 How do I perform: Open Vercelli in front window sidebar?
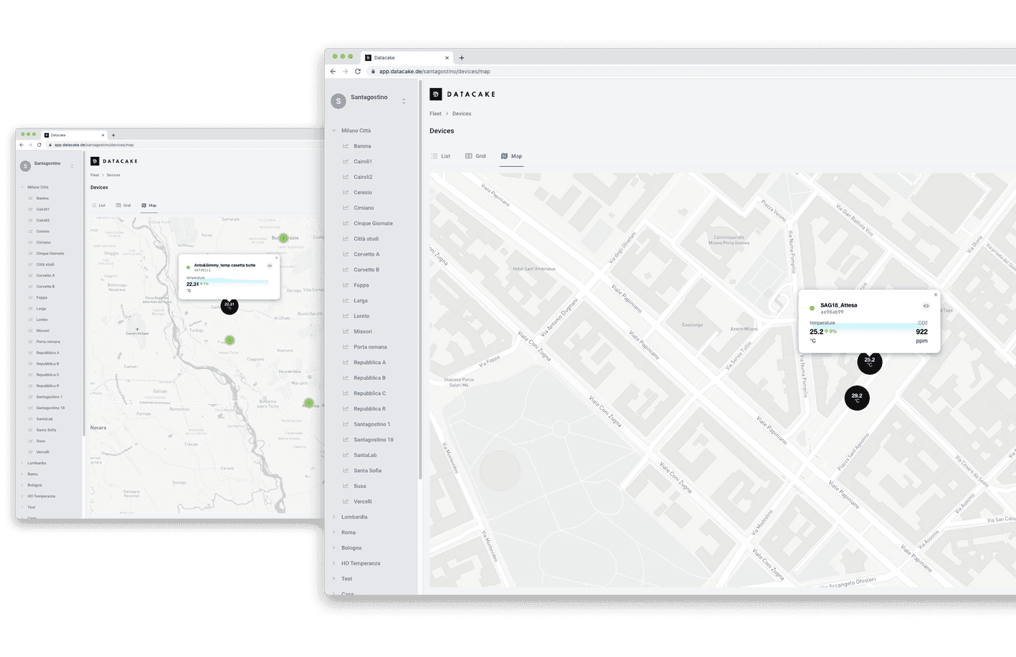[362, 502]
